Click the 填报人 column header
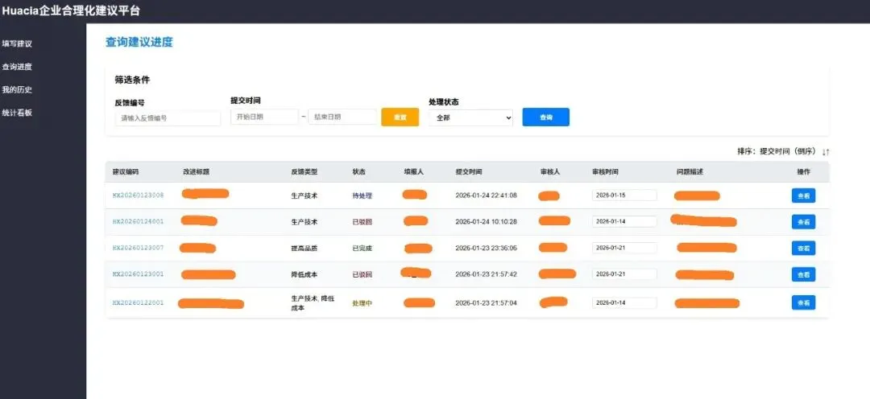 (413, 172)
